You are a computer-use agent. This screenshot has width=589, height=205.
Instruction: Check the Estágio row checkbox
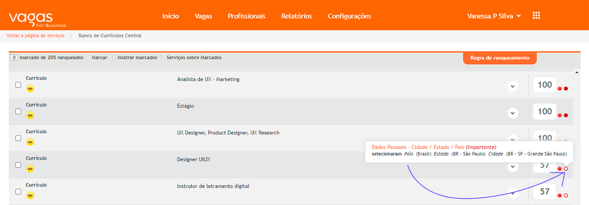18,111
